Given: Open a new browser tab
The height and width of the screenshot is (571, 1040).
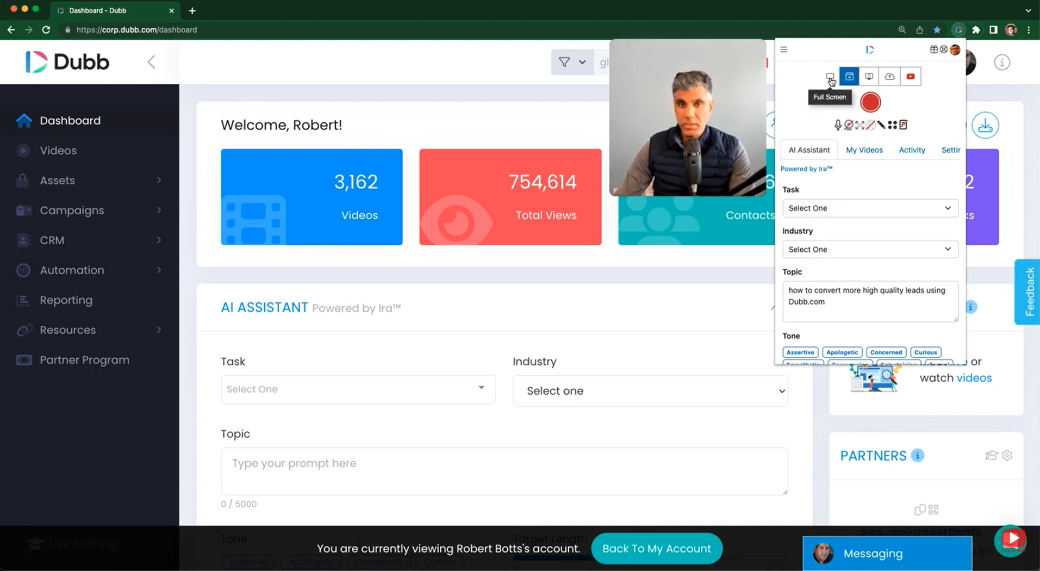Looking at the screenshot, I should click(x=192, y=10).
